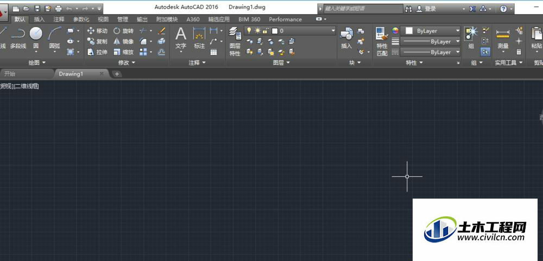This screenshot has height=261, width=543.
Task: Open the Output (输出) ribbon tab
Action: 142,20
